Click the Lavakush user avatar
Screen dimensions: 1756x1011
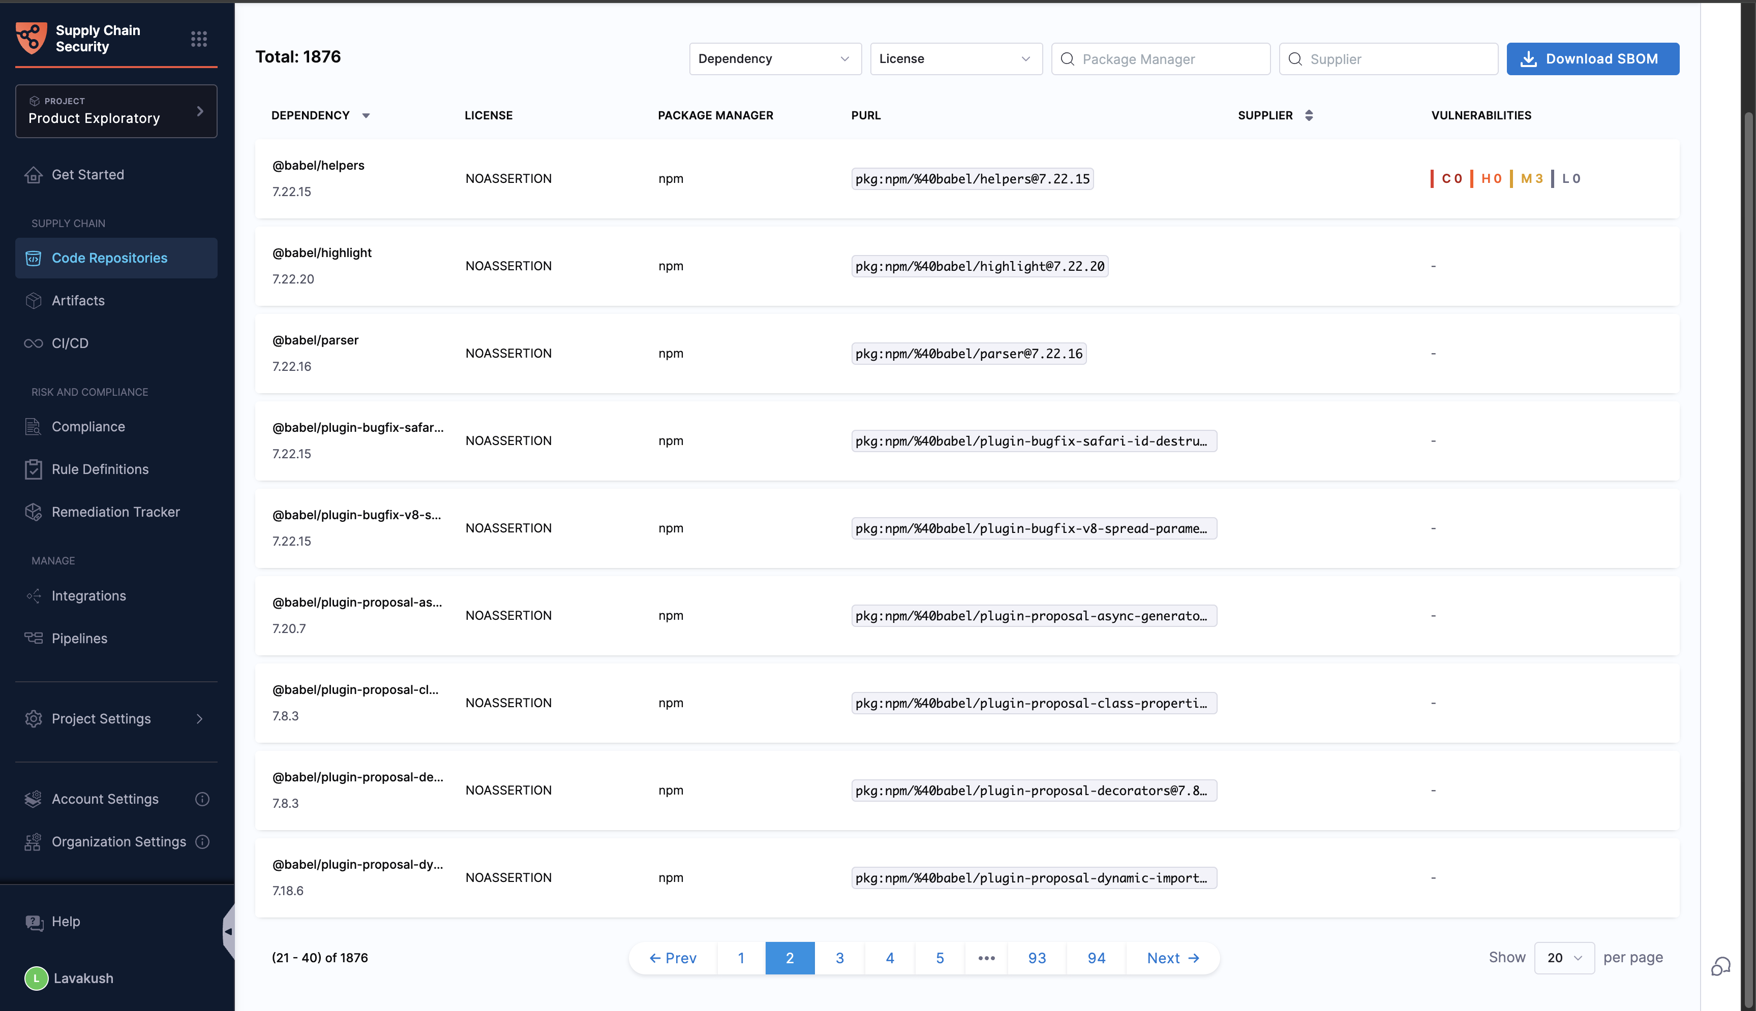pyautogui.click(x=36, y=978)
